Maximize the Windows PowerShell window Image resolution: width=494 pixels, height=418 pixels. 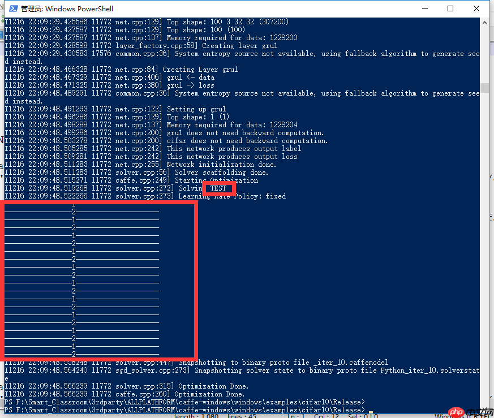click(x=450, y=8)
